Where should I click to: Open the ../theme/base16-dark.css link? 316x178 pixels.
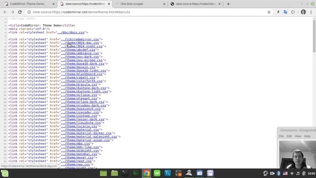coord(82,64)
